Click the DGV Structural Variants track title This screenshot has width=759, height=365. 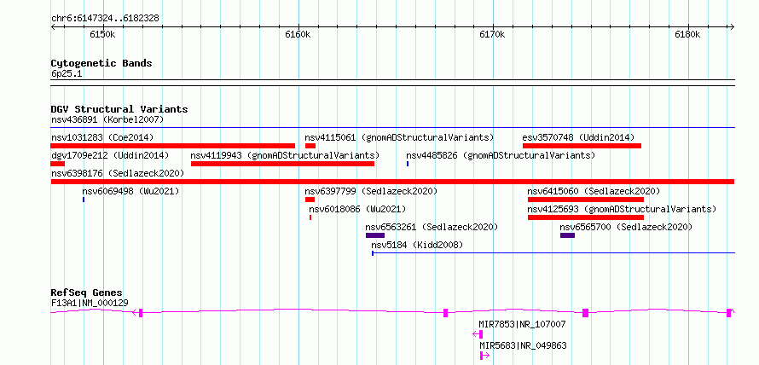[119, 109]
